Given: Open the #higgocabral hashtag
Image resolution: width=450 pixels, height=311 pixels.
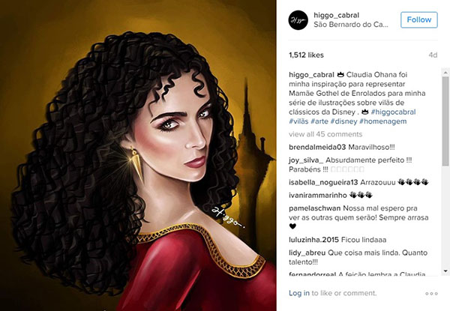Looking at the screenshot, I should pos(393,112).
